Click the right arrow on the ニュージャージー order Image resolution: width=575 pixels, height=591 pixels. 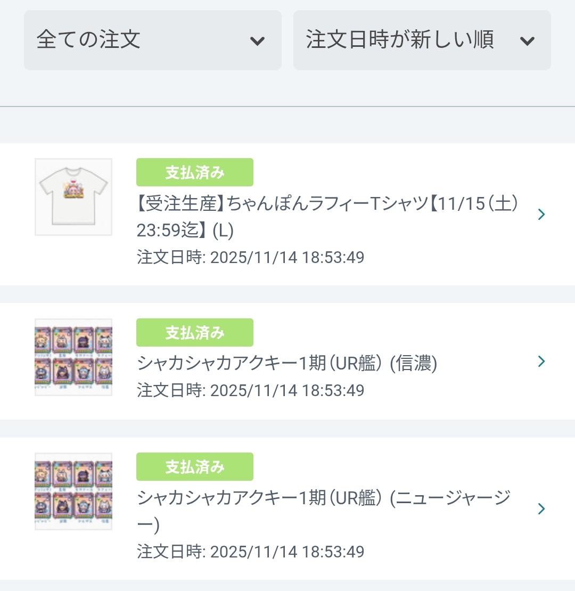click(x=541, y=509)
